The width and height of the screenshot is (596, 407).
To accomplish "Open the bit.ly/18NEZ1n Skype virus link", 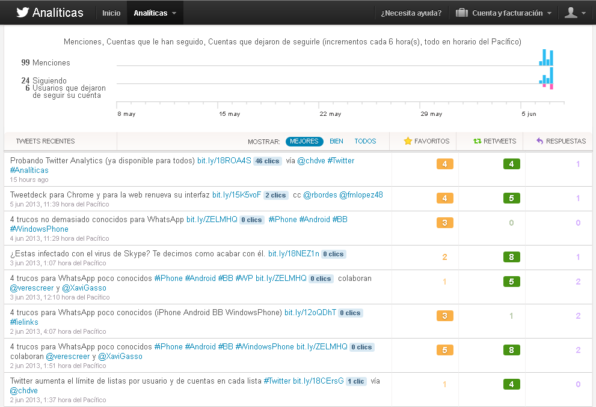I will click(x=293, y=254).
